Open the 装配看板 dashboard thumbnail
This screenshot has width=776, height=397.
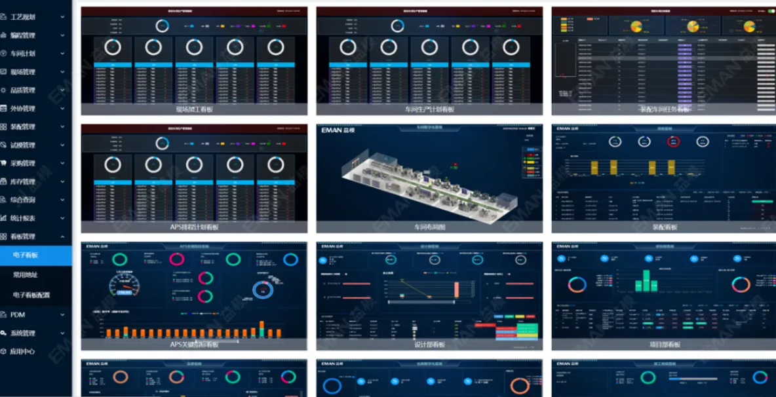(x=664, y=178)
